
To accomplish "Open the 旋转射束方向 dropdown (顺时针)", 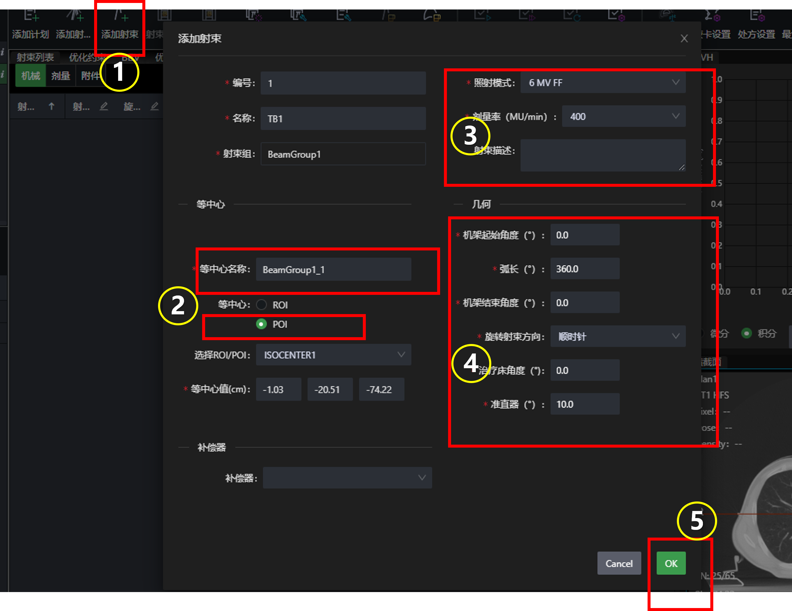I will (x=618, y=336).
